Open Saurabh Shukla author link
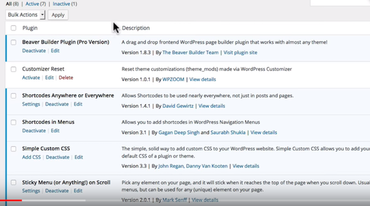The width and height of the screenshot is (370, 206). [228, 133]
